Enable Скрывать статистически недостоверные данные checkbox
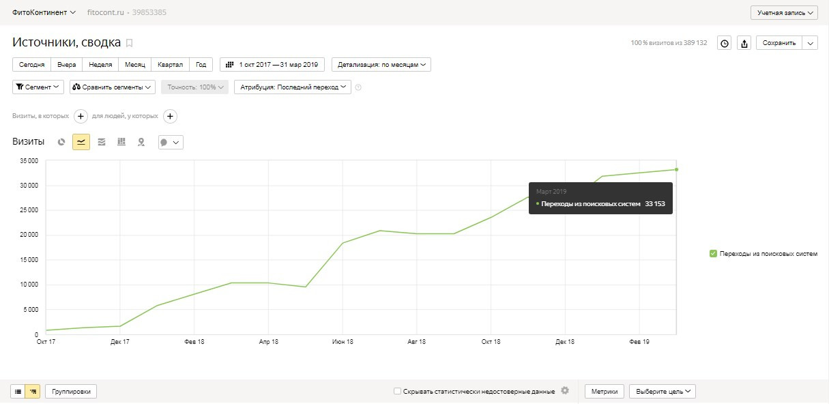This screenshot has width=829, height=404. coord(397,392)
